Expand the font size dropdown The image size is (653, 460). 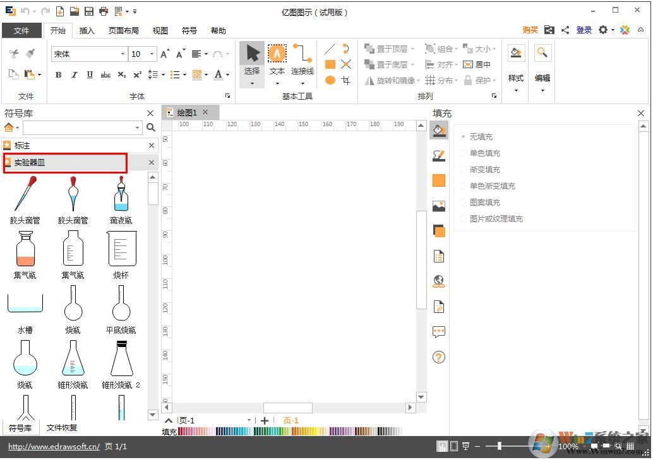tap(152, 54)
